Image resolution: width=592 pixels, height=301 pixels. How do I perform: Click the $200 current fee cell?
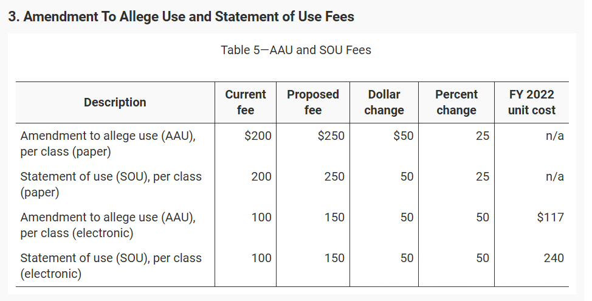click(258, 136)
